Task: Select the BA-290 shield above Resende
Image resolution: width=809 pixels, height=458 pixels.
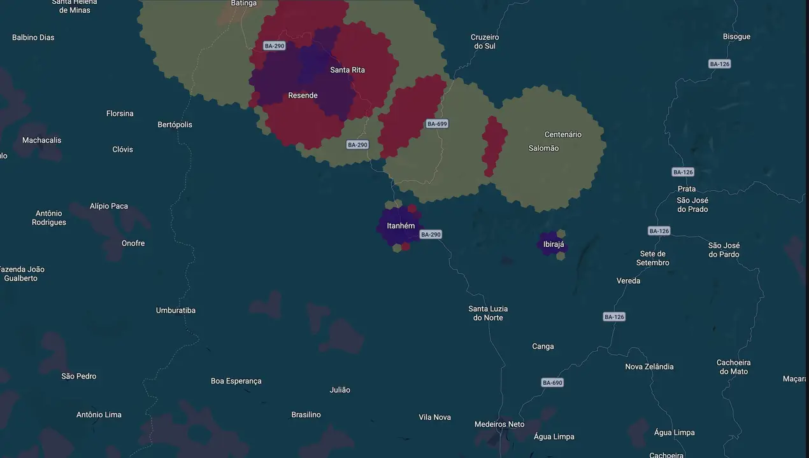Action: click(275, 46)
